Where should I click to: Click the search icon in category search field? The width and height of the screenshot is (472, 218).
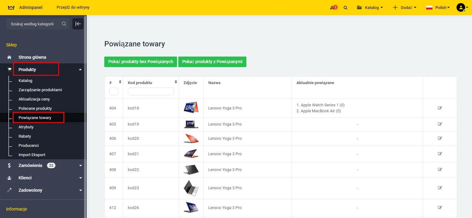coord(64,24)
